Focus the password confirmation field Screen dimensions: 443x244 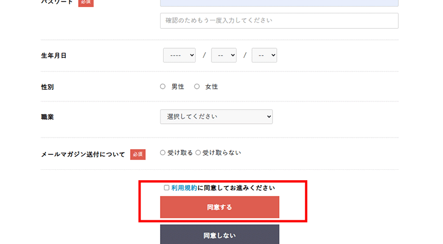(x=279, y=21)
